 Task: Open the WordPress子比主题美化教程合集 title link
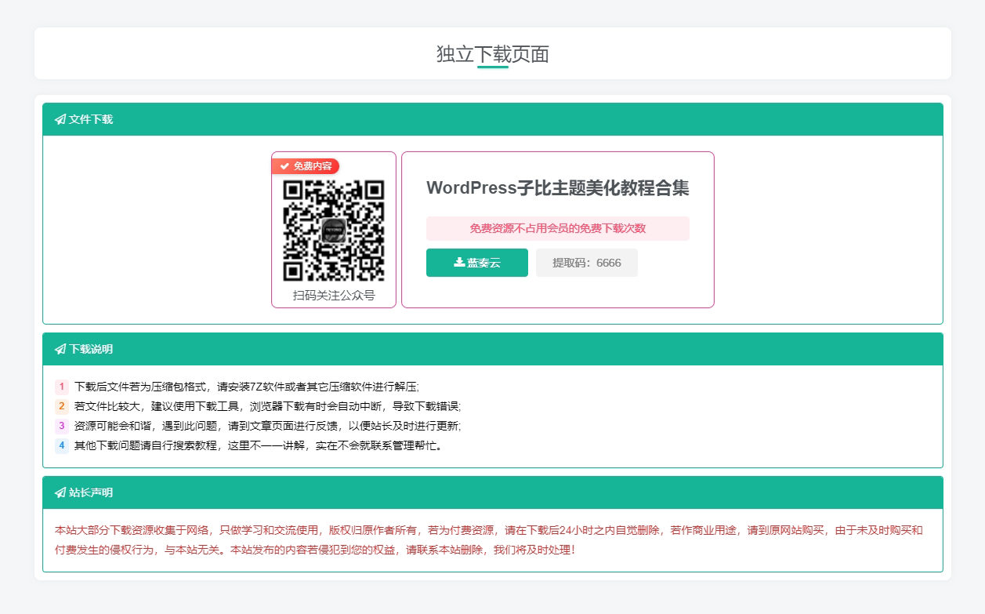click(557, 188)
